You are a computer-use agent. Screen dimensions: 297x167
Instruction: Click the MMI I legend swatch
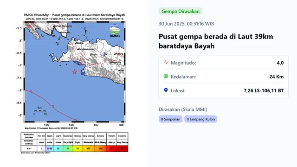click(x=41, y=148)
